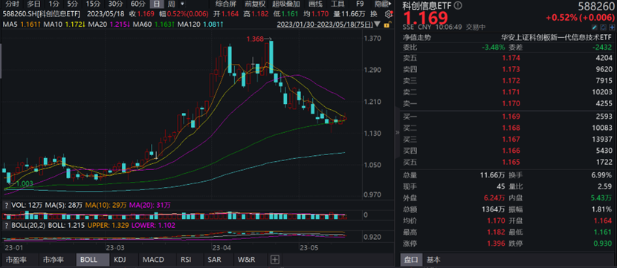617x268 pixels.
Task: Open chart settings gear icon
Action: (388, 14)
